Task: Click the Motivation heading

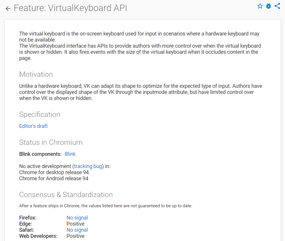Action: (x=36, y=74)
